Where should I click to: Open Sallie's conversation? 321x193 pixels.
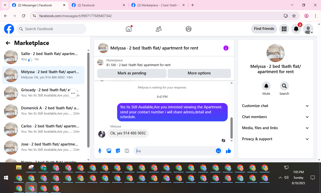[x=43, y=57]
